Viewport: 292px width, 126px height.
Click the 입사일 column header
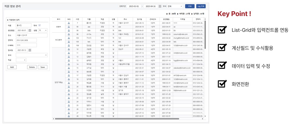pyautogui.click(x=139, y=19)
